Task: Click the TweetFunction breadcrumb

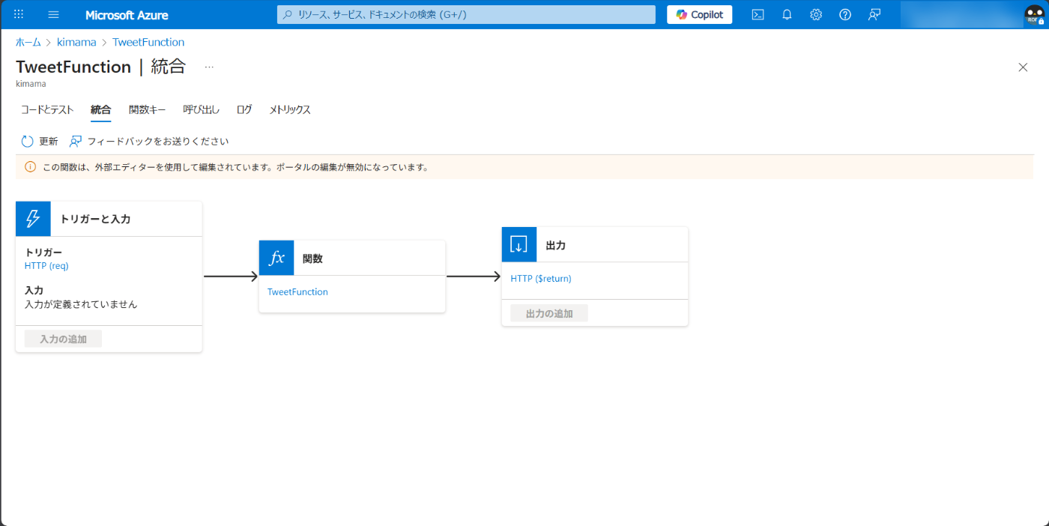Action: coord(148,42)
